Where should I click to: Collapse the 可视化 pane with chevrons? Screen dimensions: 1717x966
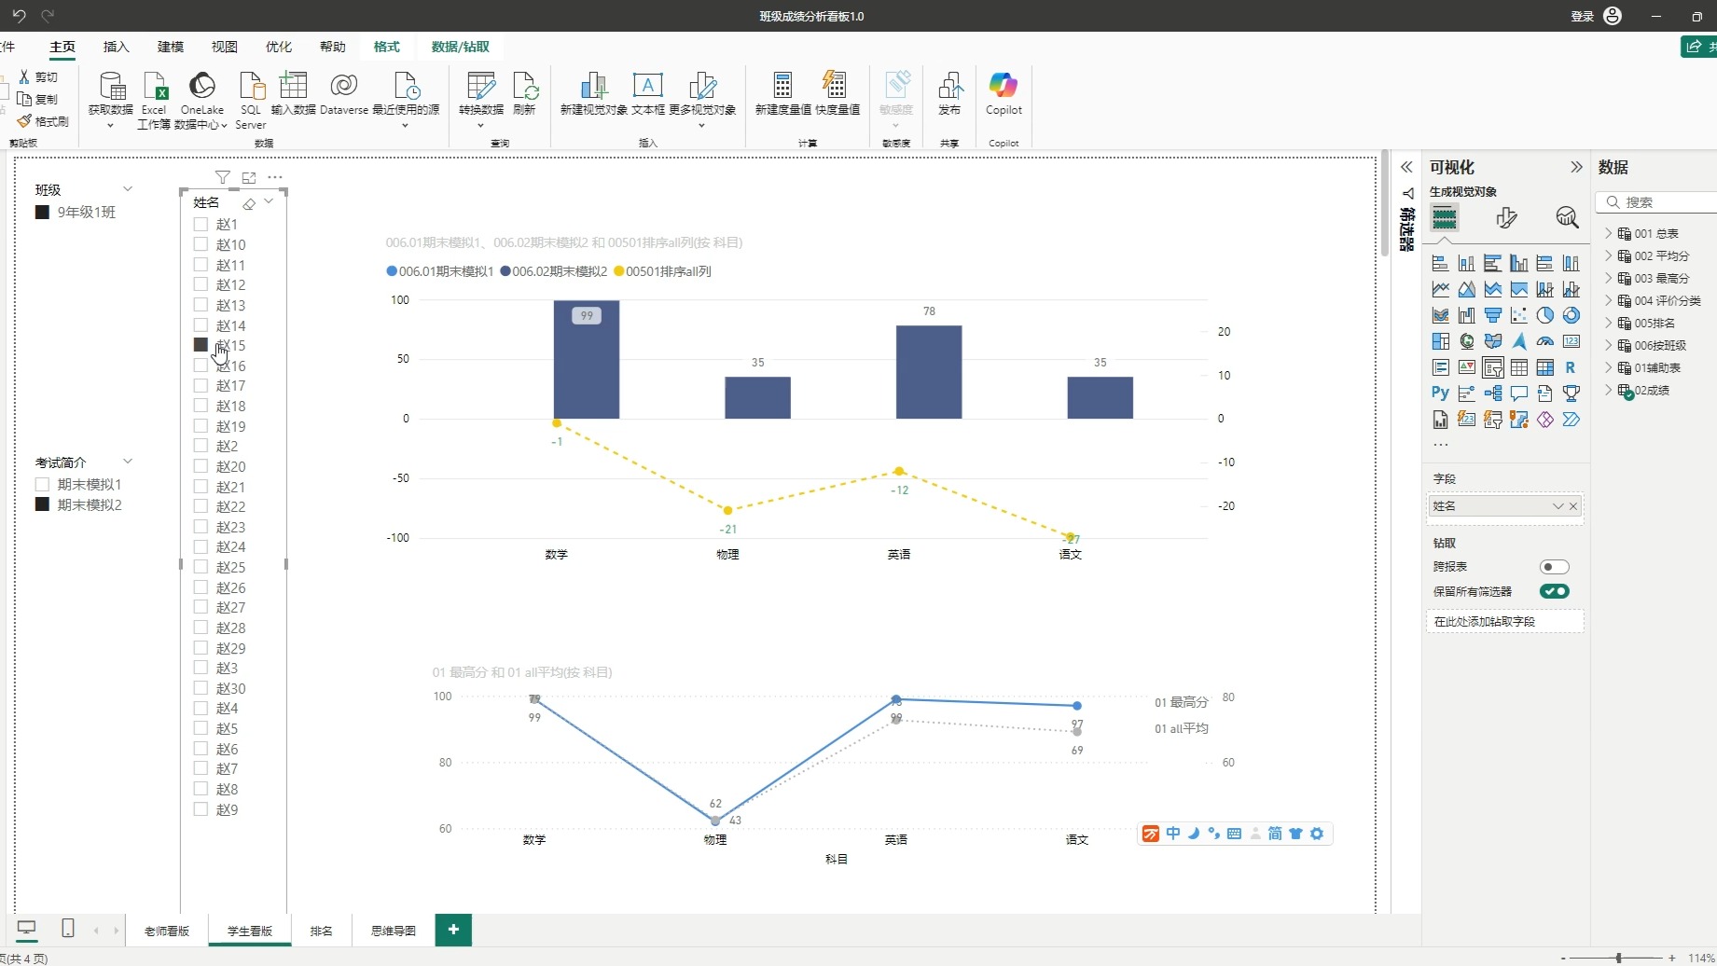coord(1576,167)
